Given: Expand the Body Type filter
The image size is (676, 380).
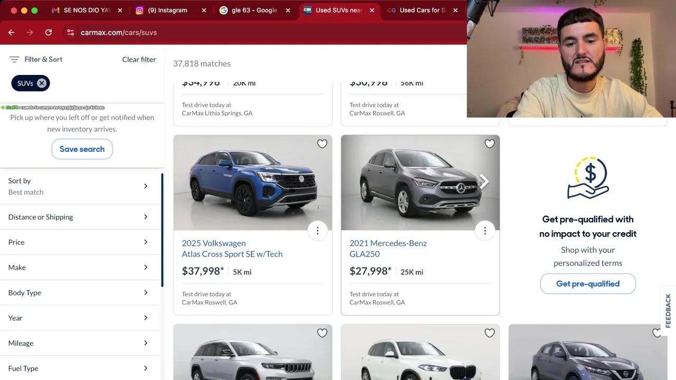Looking at the screenshot, I should pos(80,293).
